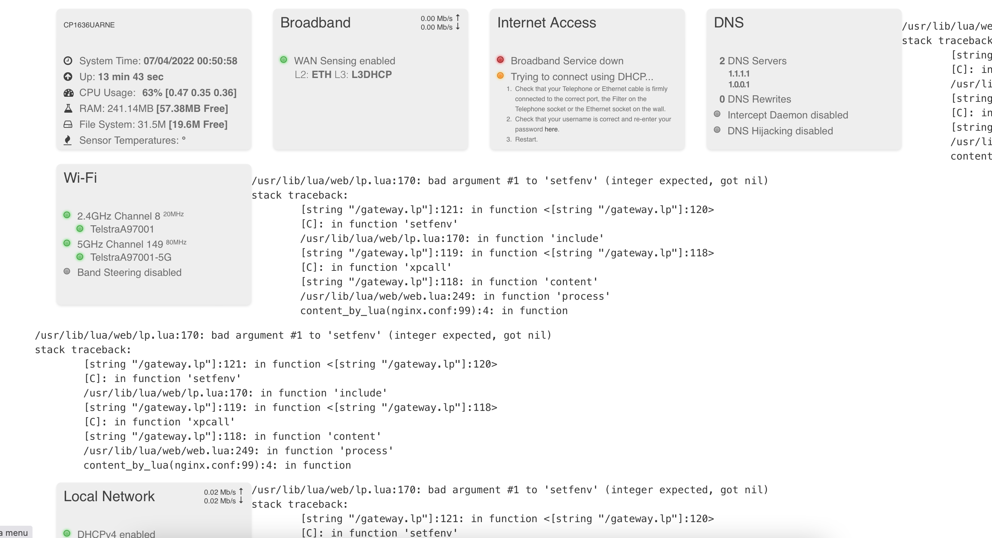Click the uptime arrow icon
992x538 pixels.
[x=69, y=77]
